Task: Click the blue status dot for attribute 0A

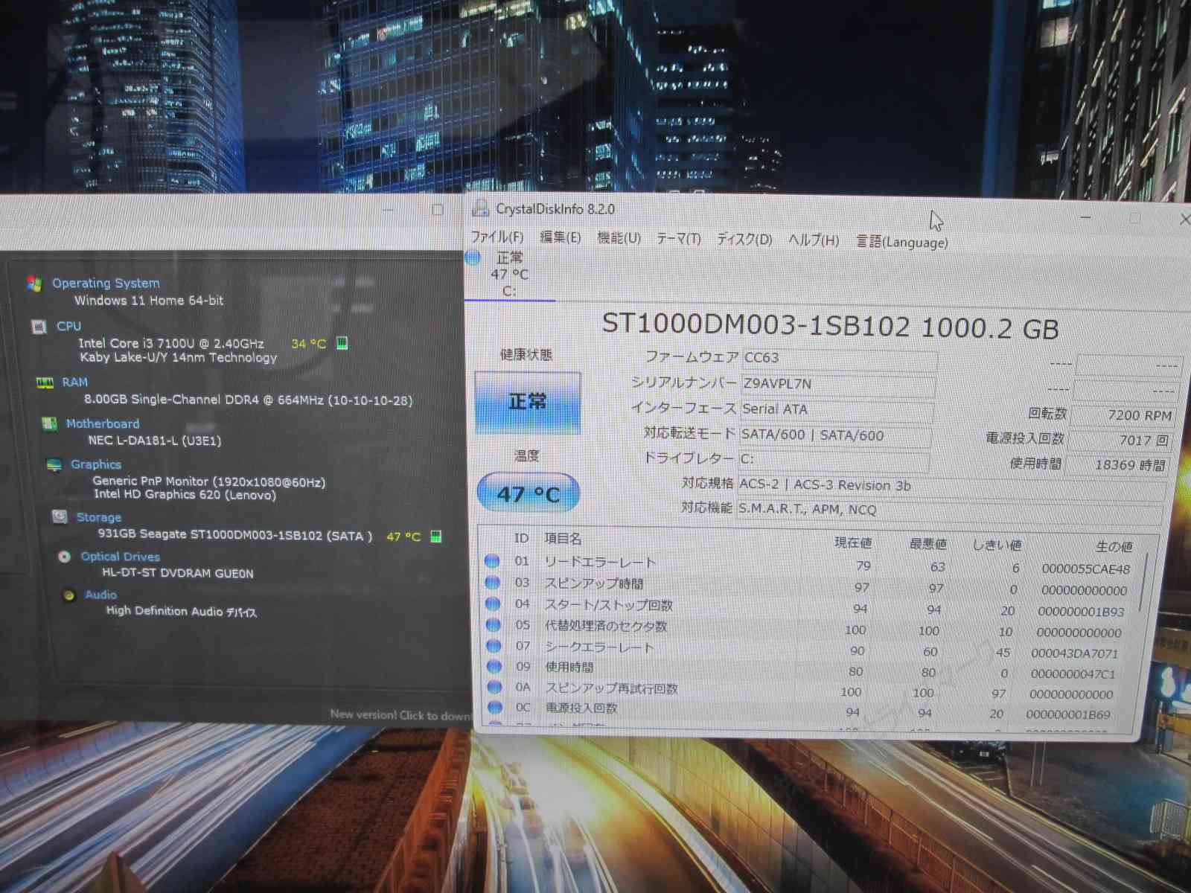Action: (495, 687)
